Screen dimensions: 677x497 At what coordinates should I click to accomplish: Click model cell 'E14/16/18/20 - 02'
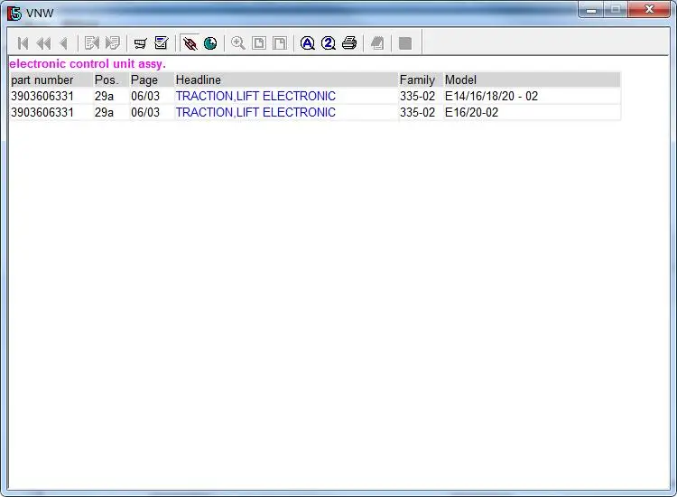point(491,96)
